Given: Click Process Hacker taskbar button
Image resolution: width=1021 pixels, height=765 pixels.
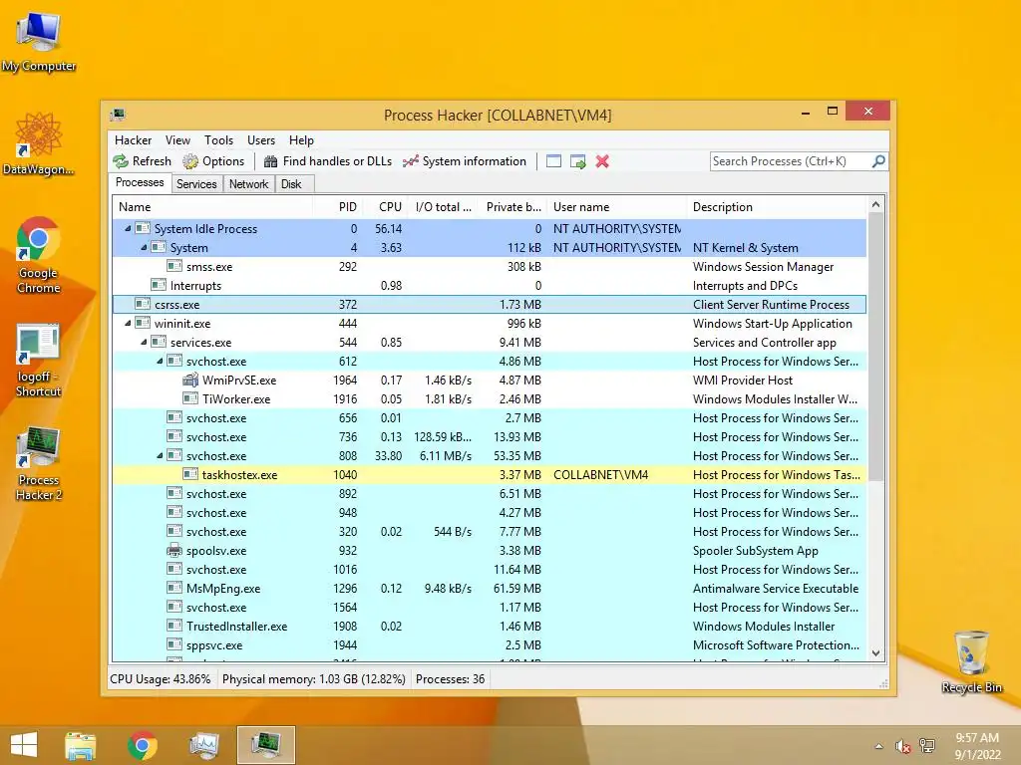Looking at the screenshot, I should [x=266, y=745].
